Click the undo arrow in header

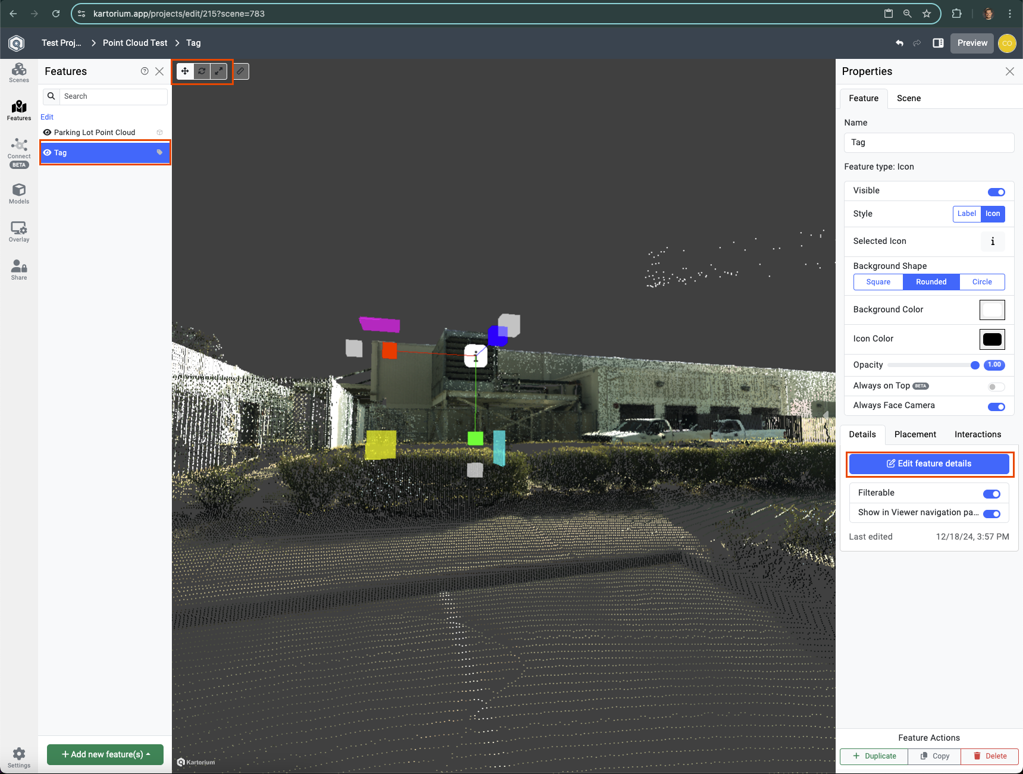click(899, 43)
